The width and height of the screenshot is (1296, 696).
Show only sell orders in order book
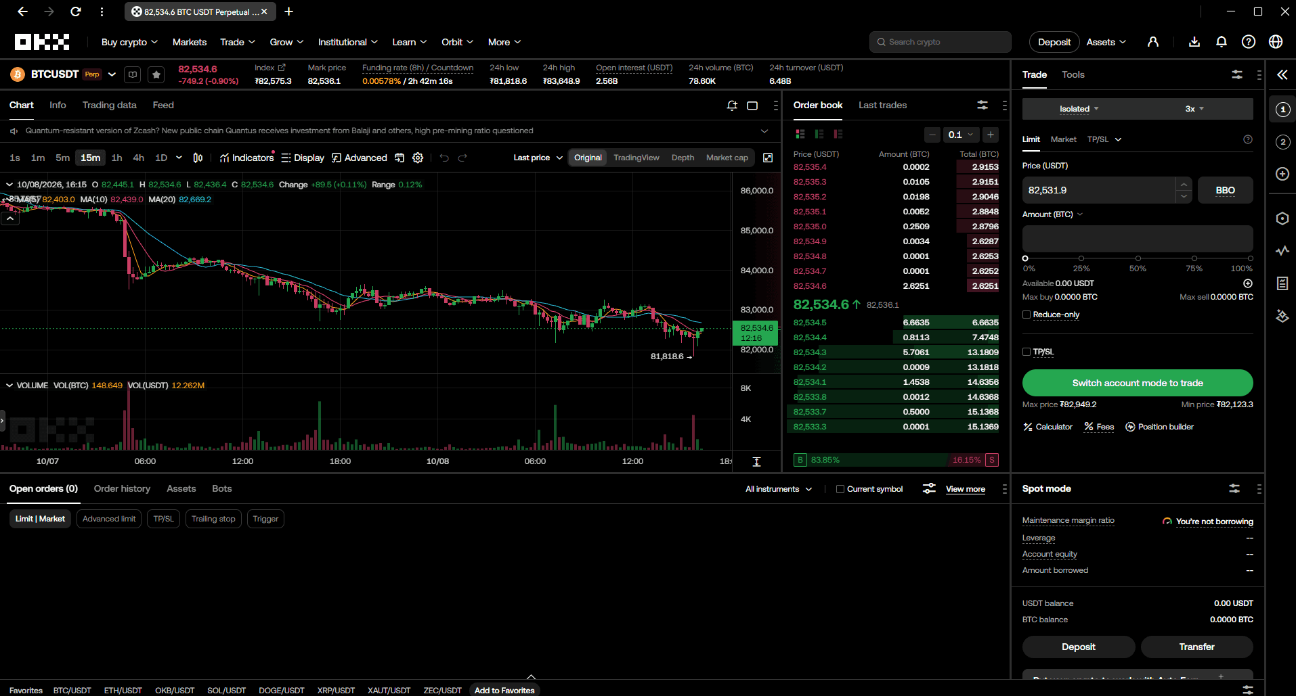[838, 134]
